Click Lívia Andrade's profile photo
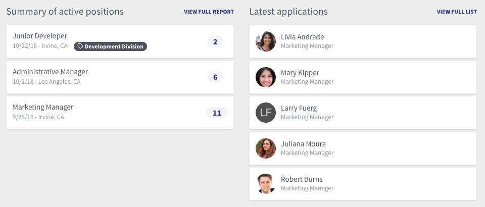The width and height of the screenshot is (485, 207). [265, 41]
